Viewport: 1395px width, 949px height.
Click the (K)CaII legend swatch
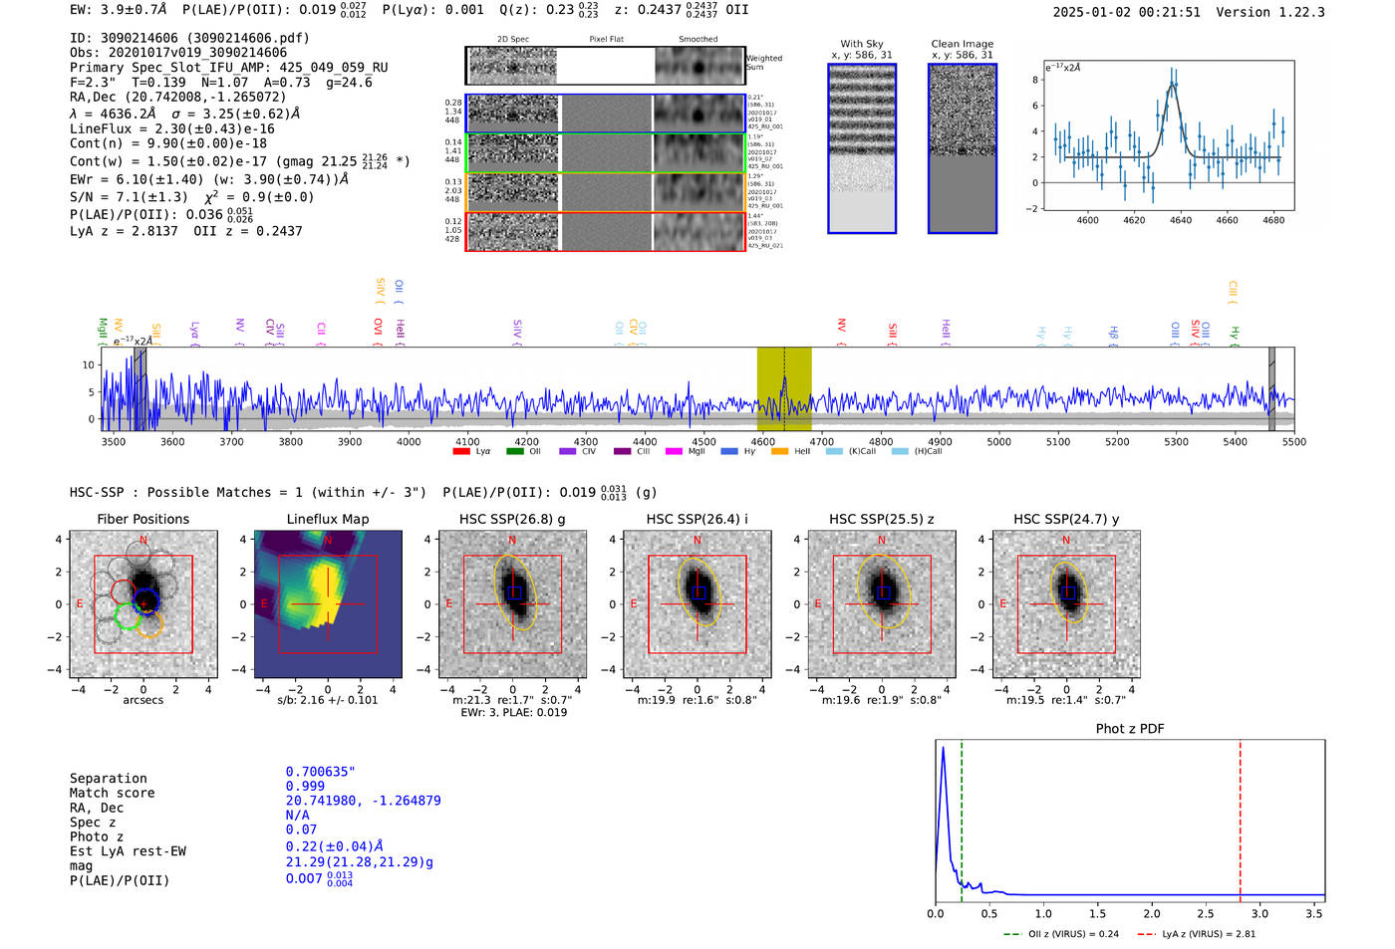[x=834, y=451]
